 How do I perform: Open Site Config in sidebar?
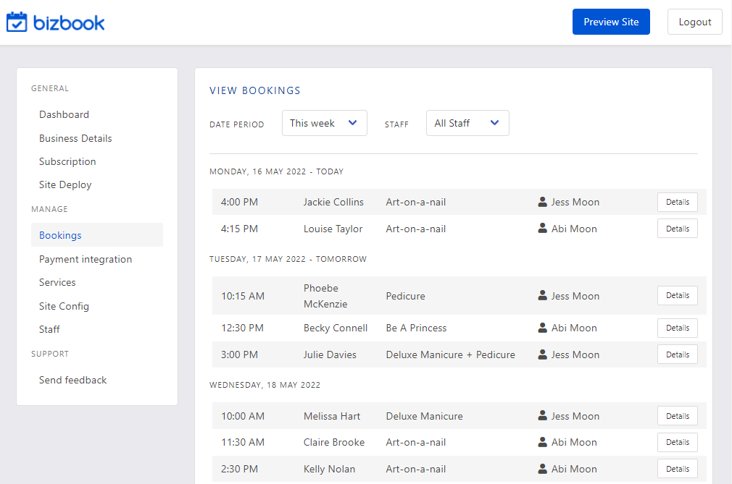[64, 306]
